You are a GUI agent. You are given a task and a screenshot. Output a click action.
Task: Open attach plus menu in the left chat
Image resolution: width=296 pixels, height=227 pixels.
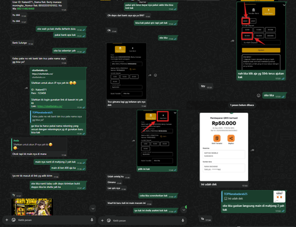tap(7, 220)
